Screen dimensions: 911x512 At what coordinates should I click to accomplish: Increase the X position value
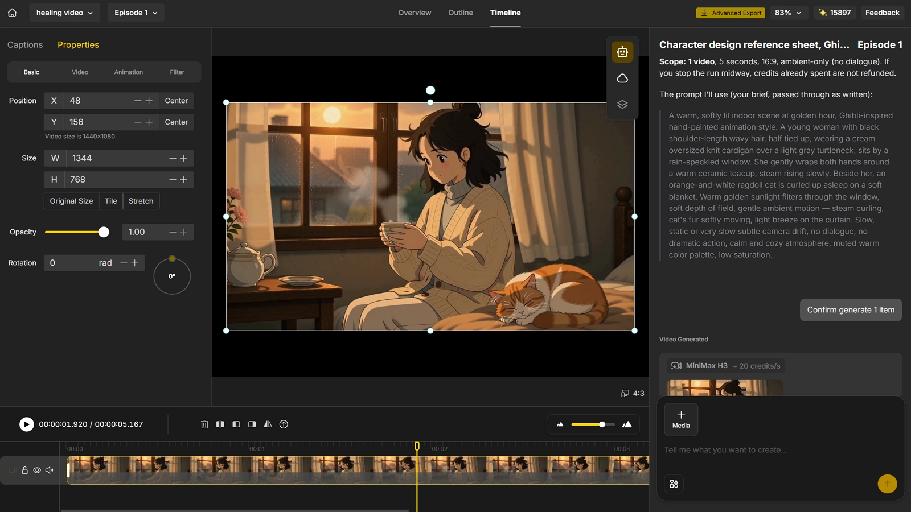[149, 101]
